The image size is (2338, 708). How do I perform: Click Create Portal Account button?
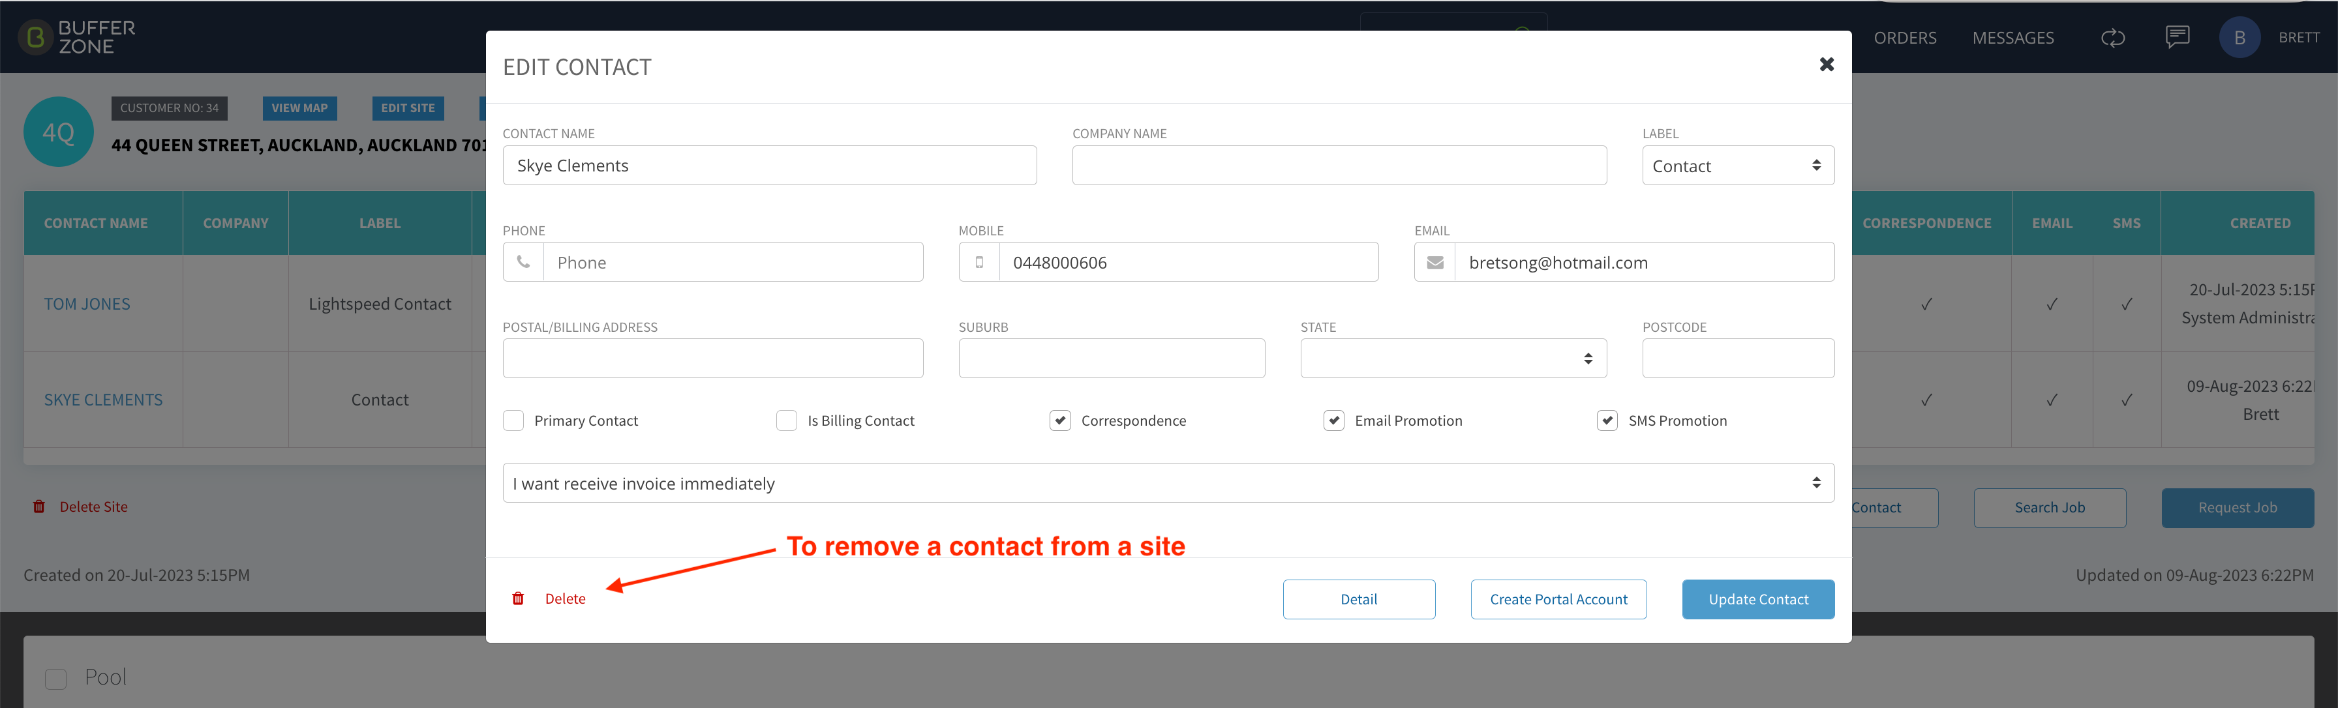(1558, 599)
